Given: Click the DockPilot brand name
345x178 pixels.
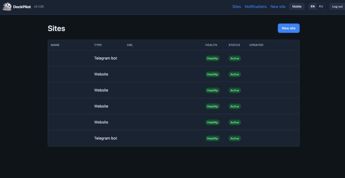Looking at the screenshot, I should [22, 7].
